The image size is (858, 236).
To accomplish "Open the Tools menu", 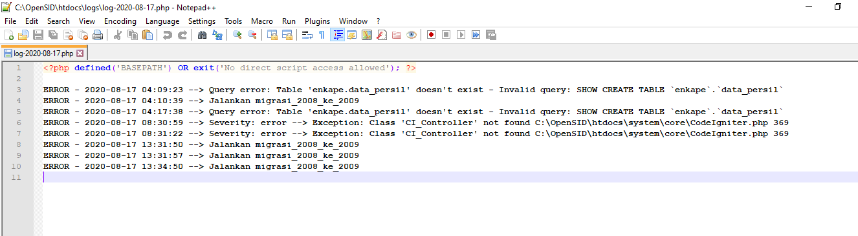I will pos(234,21).
